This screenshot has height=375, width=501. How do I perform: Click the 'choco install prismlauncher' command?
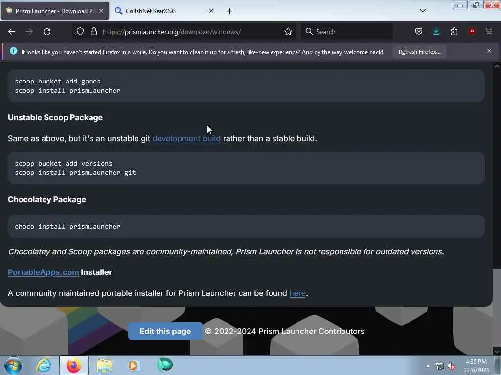[68, 227]
